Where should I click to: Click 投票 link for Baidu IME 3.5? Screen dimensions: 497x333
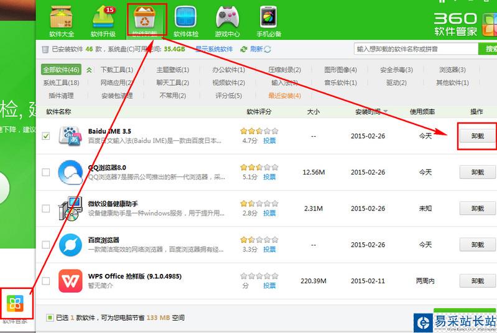[x=269, y=141]
